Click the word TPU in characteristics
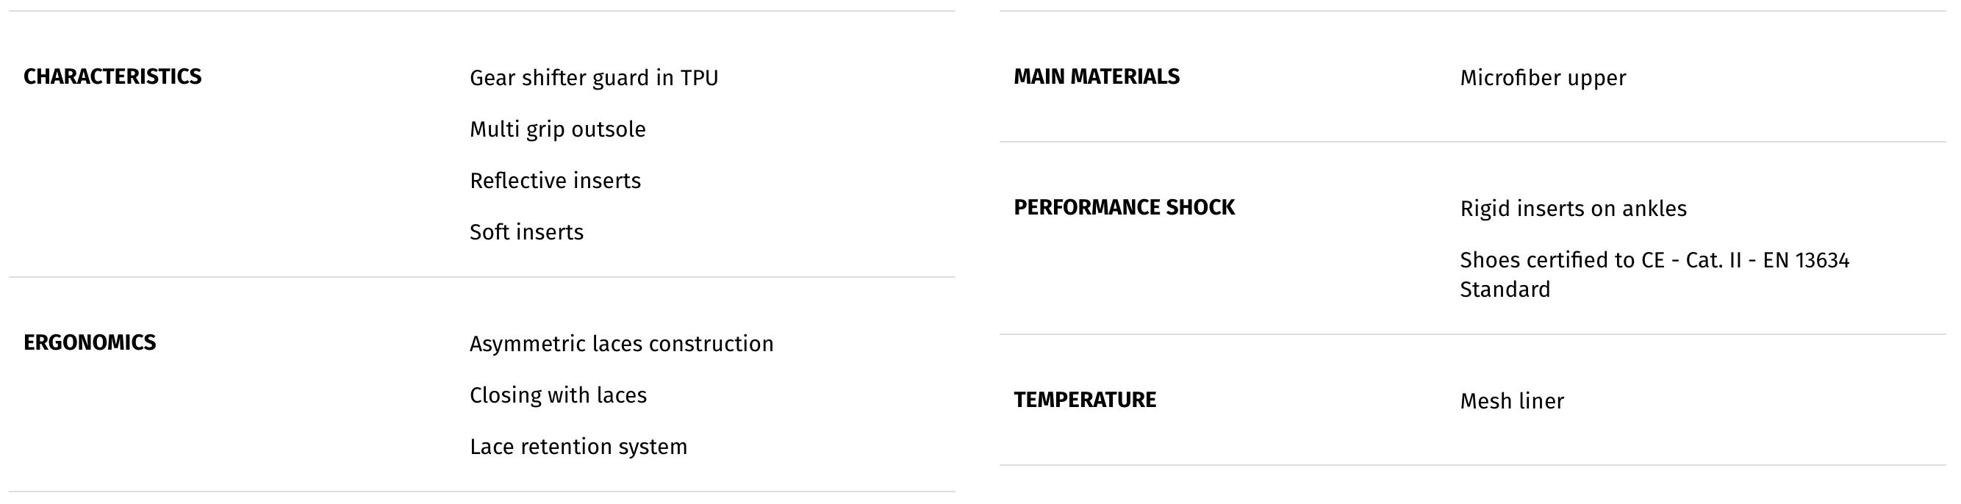This screenshot has height=504, width=1961. pos(699,79)
